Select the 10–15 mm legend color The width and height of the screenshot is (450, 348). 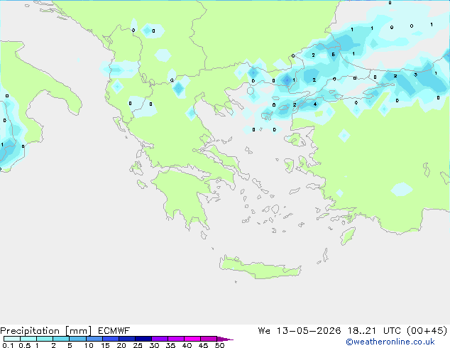94,339
